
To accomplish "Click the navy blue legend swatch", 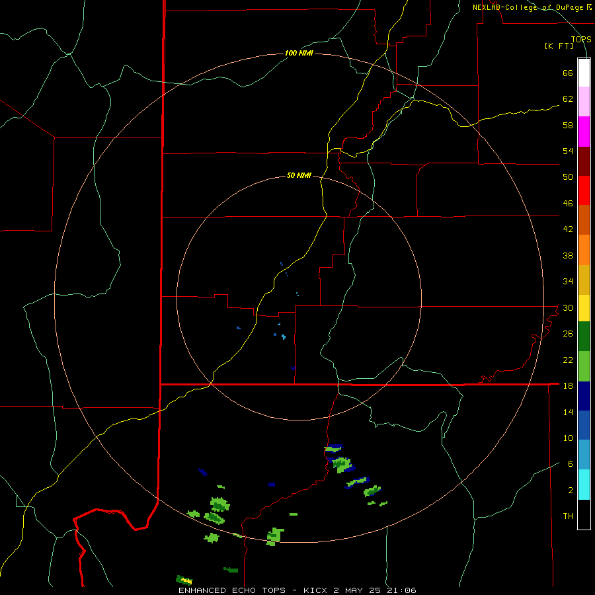I will (584, 396).
